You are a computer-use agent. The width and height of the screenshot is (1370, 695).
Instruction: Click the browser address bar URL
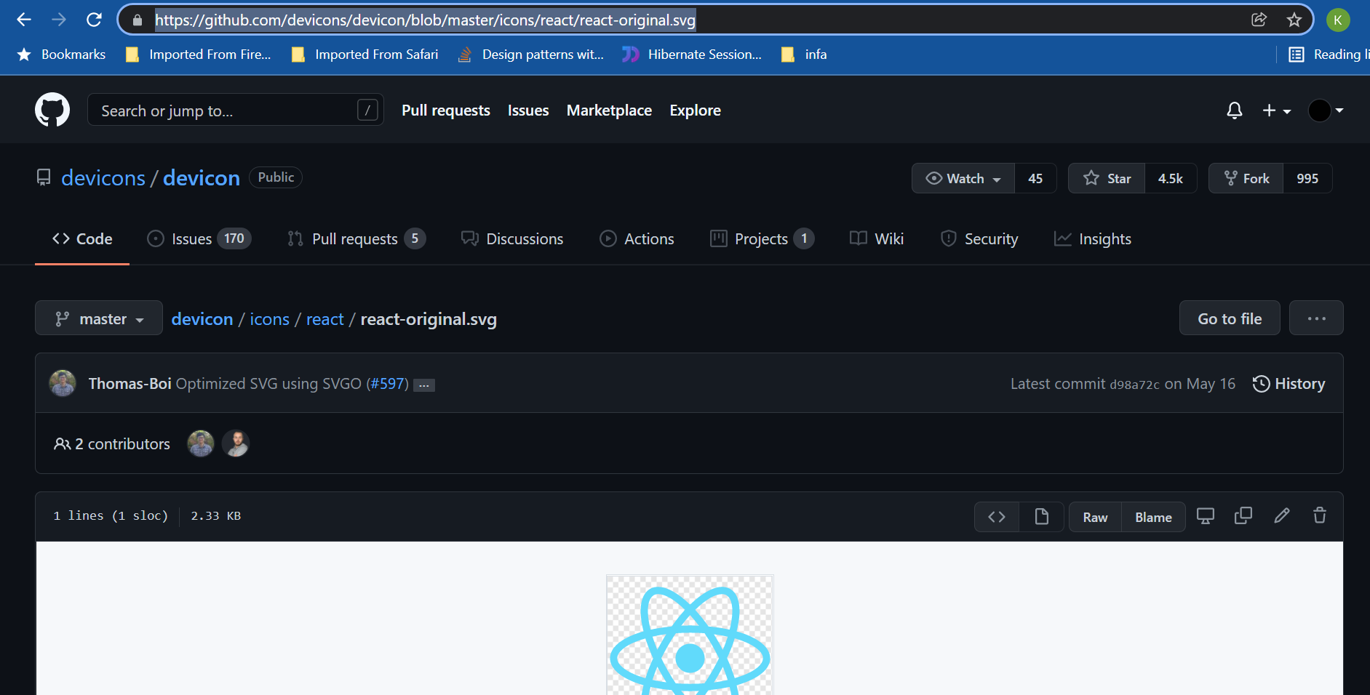425,20
